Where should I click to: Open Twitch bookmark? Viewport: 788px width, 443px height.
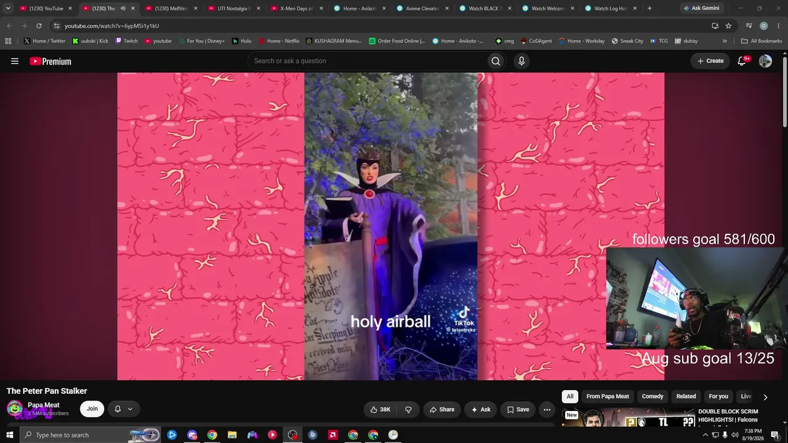pyautogui.click(x=127, y=41)
